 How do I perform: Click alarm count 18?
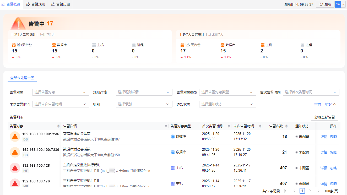[285, 137]
